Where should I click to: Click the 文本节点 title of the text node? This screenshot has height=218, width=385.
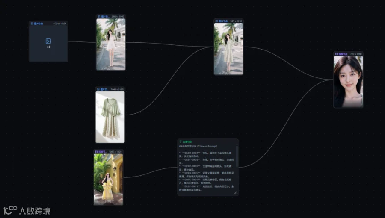tap(187, 142)
